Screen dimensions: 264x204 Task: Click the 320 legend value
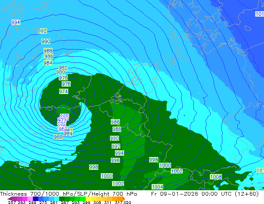pos(127,202)
